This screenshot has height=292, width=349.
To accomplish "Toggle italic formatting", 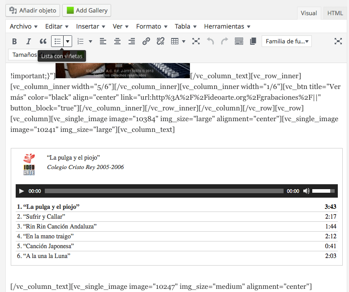I will pyautogui.click(x=29, y=41).
